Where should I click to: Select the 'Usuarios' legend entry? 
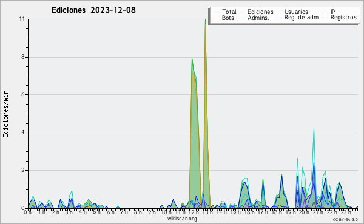pyautogui.click(x=296, y=12)
